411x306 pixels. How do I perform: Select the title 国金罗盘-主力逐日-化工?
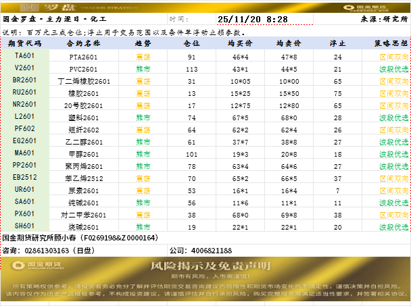55,19
